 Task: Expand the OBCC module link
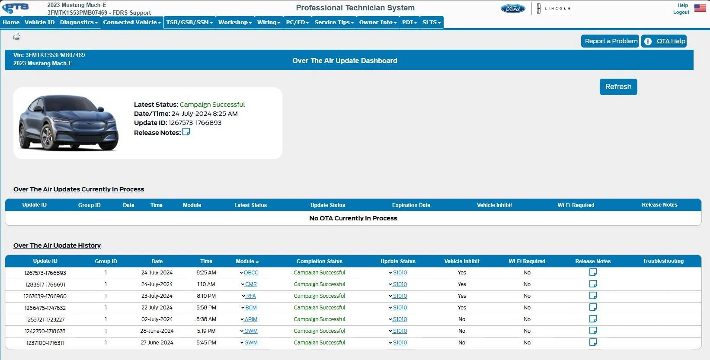249,273
